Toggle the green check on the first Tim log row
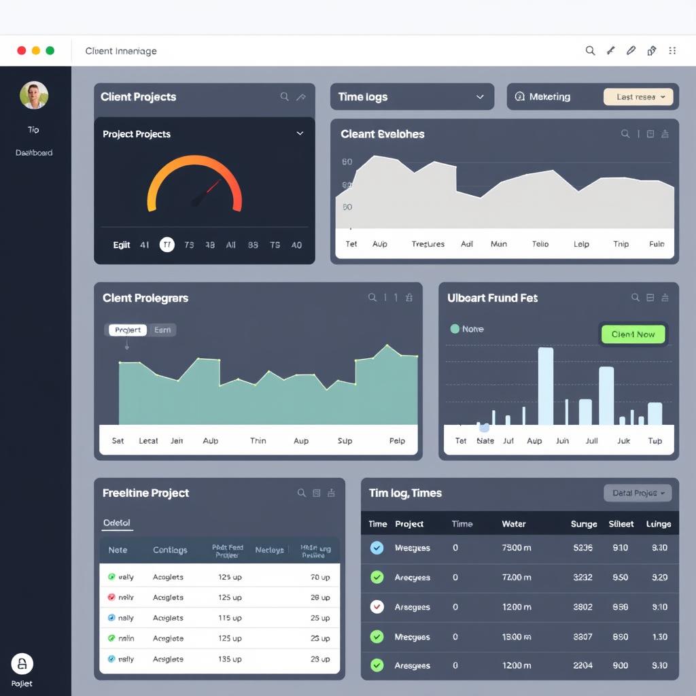The image size is (696, 696). tap(377, 549)
